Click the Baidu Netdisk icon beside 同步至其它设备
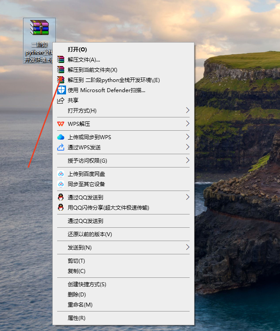 [x=61, y=184]
